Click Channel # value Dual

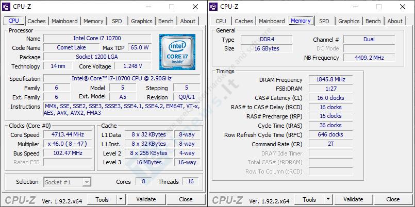[369, 39]
